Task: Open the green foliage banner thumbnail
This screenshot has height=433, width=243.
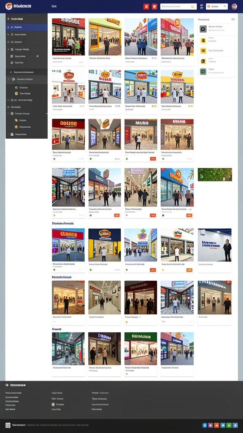Action: click(x=215, y=175)
